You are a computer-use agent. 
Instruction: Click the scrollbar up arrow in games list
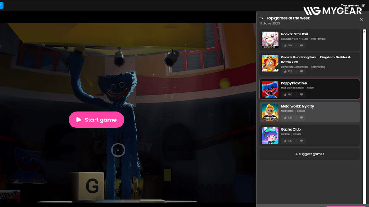pos(364,31)
